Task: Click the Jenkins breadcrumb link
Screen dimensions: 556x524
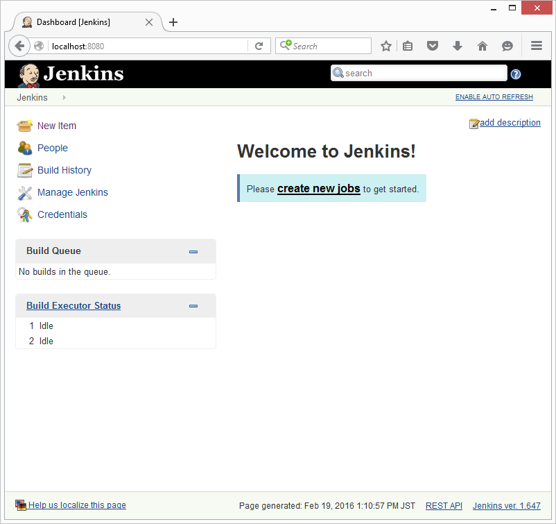Action: (33, 97)
